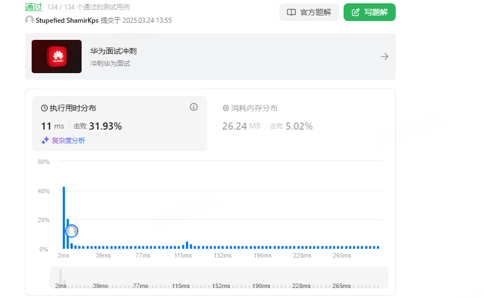This screenshot has height=298, width=484.
Task: Open the 官方题解 official solution button
Action: (309, 12)
